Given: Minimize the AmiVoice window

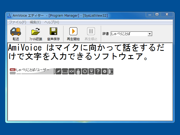Looking at the screenshot, I should [150, 15].
